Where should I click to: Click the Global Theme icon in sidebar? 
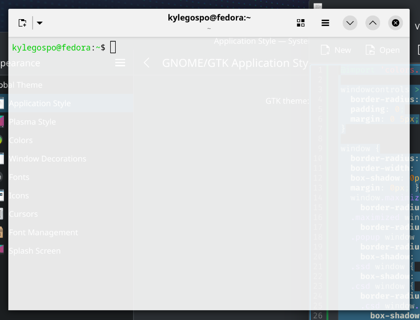click(2, 85)
